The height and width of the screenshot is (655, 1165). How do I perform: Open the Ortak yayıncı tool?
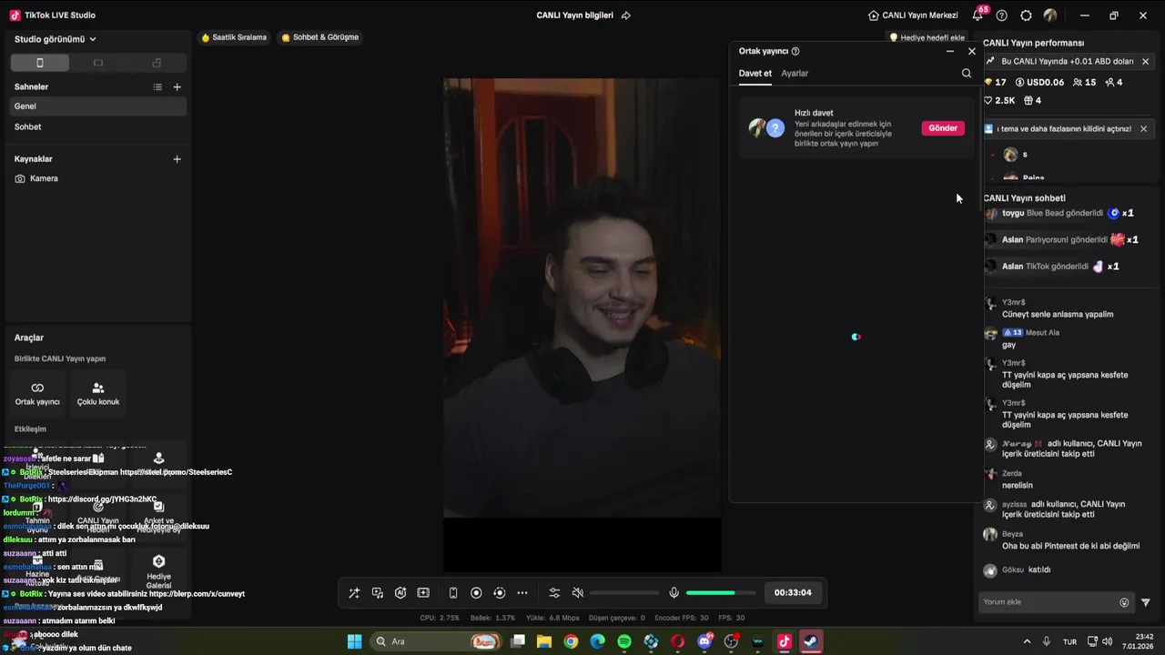click(37, 394)
